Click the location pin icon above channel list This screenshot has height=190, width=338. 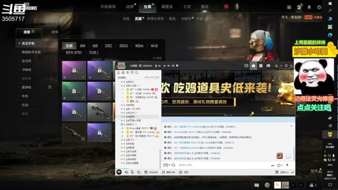pyautogui.click(x=128, y=73)
